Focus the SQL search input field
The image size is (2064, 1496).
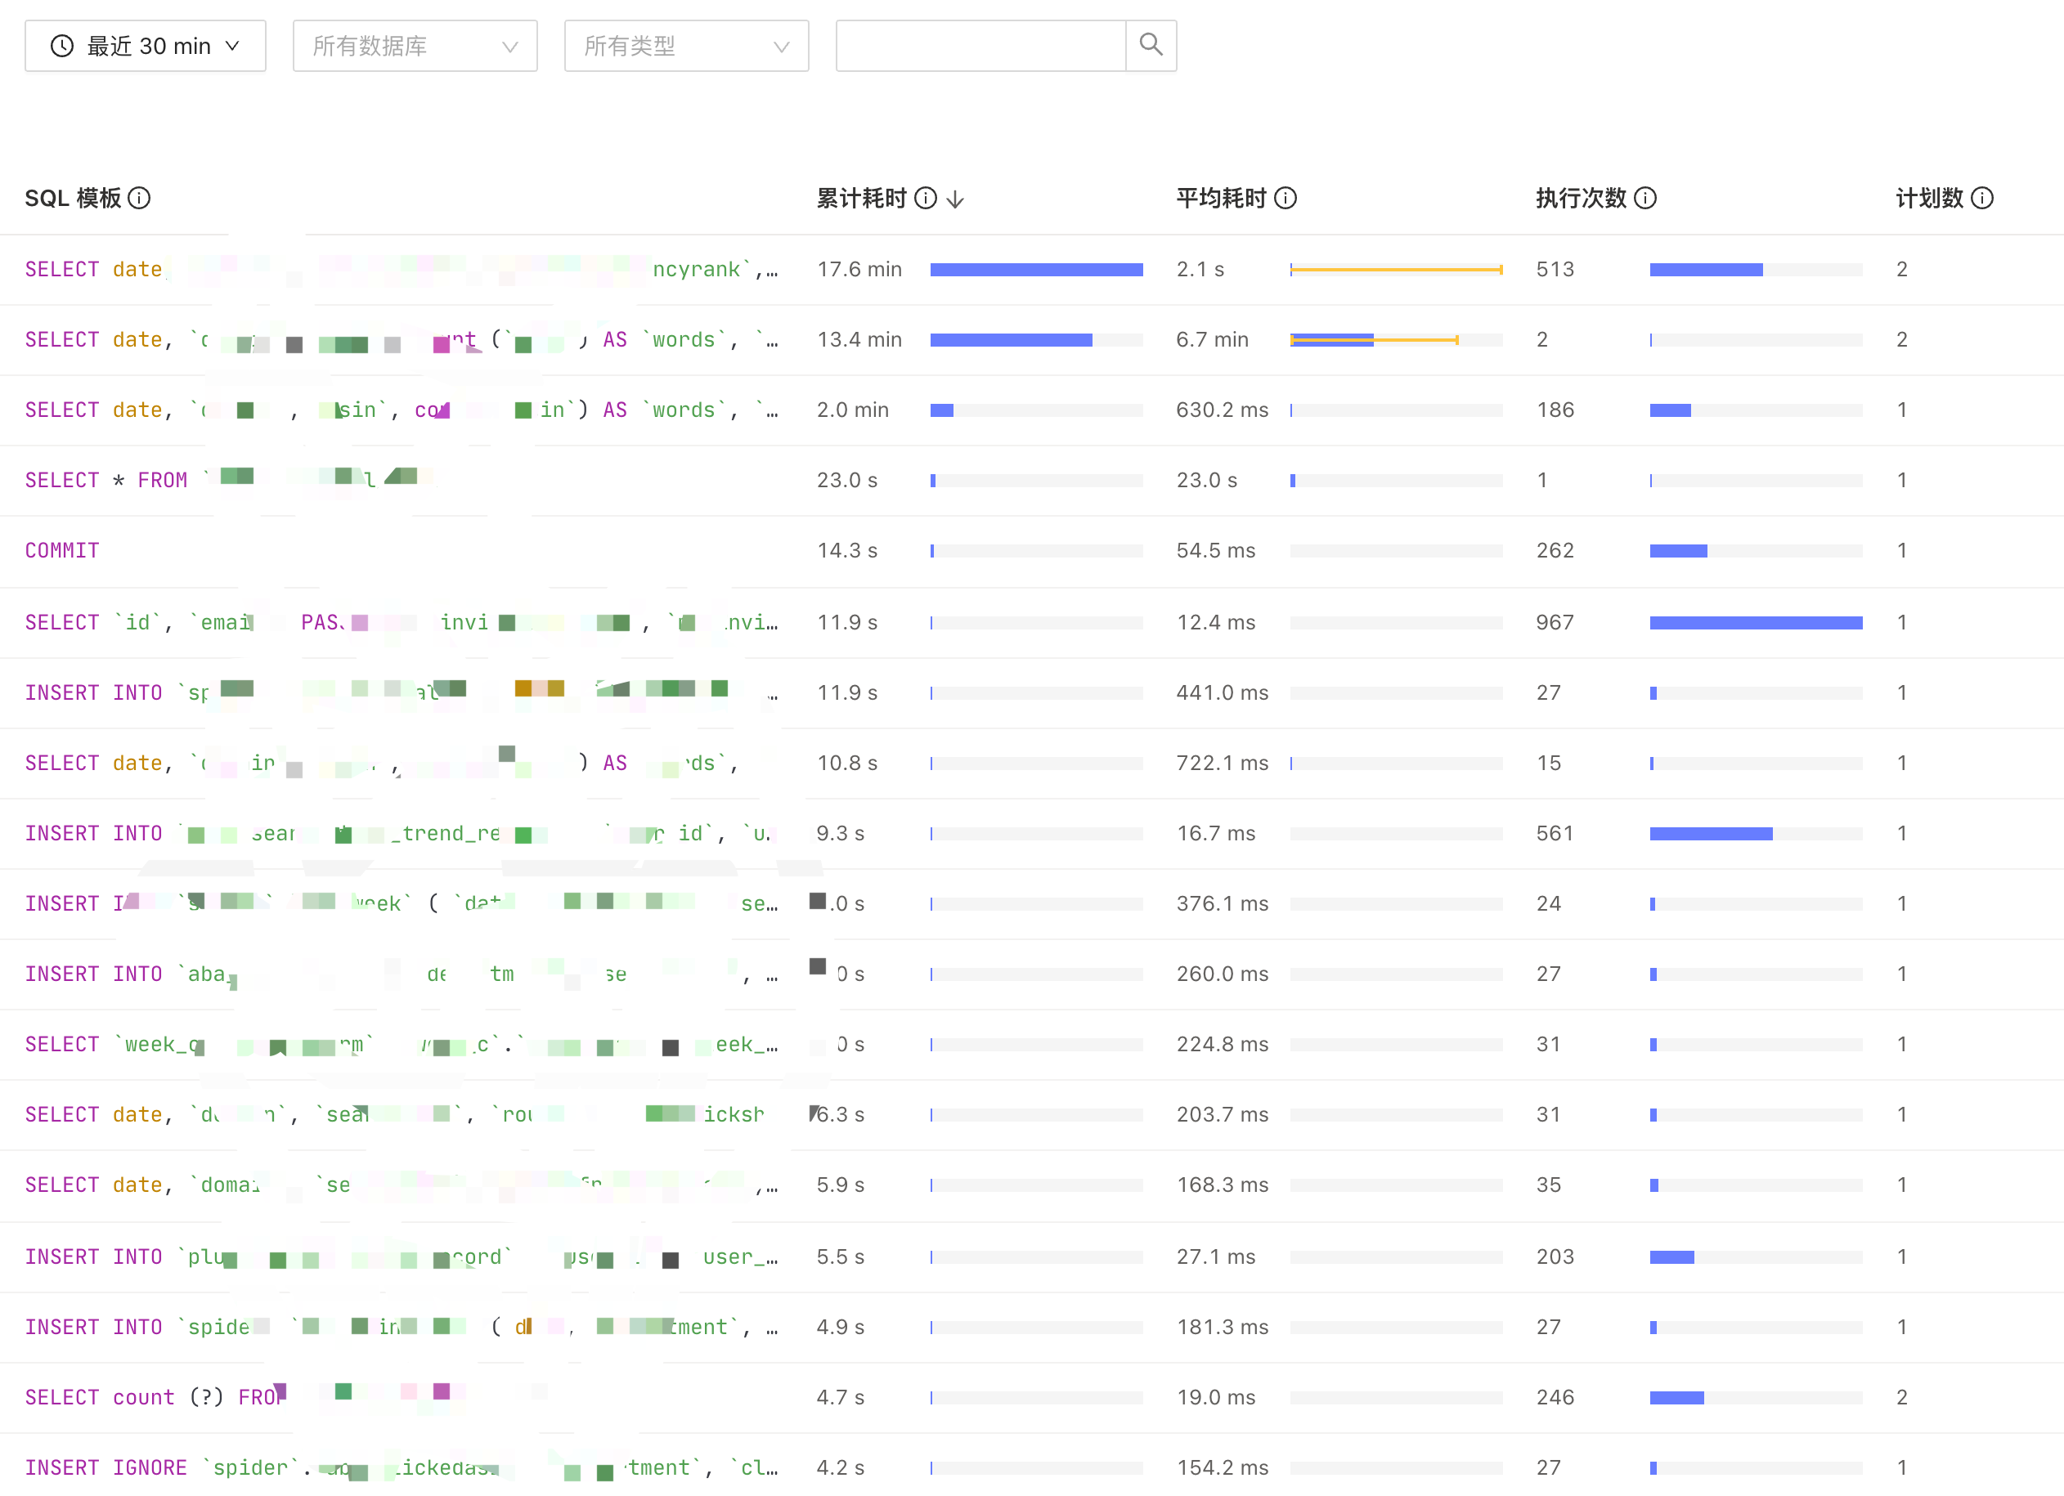[x=980, y=46]
